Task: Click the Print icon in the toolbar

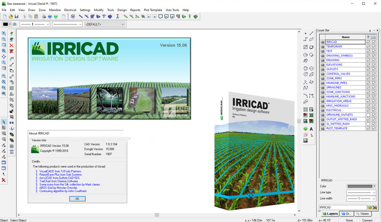Action: point(44,17)
